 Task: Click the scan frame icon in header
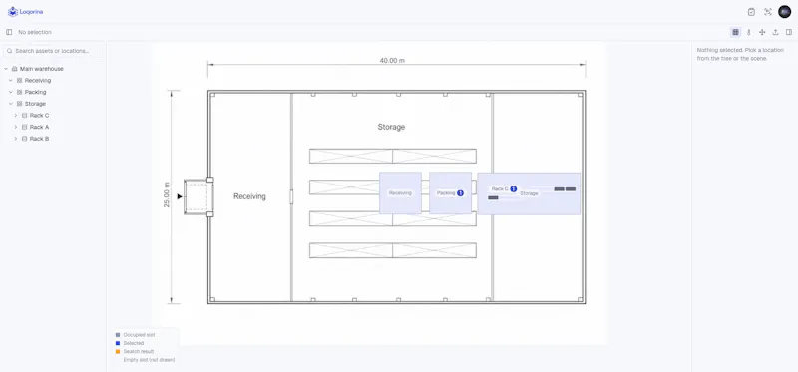(768, 12)
